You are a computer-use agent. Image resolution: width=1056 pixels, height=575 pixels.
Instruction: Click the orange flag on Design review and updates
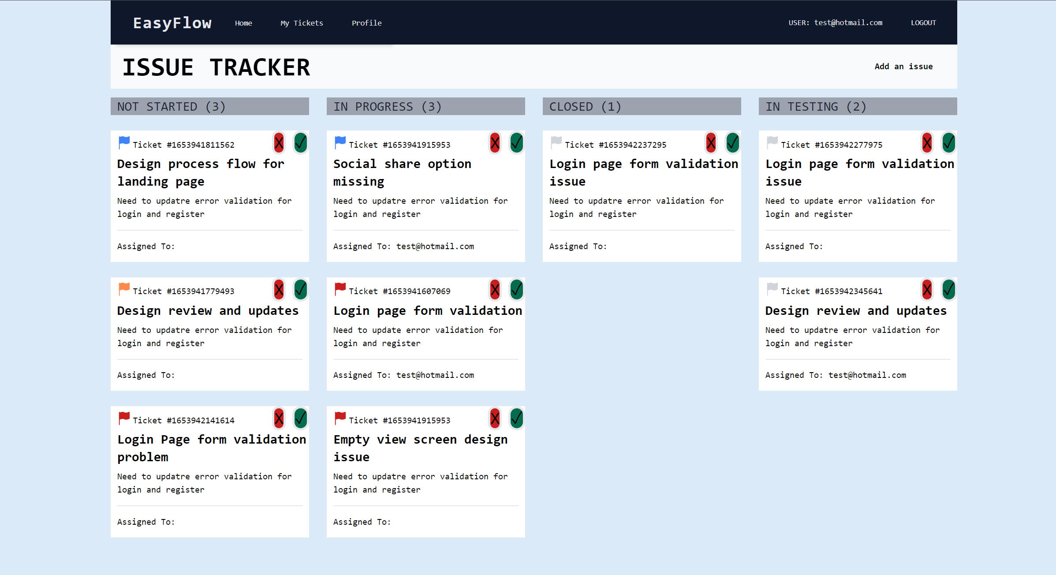tap(123, 288)
